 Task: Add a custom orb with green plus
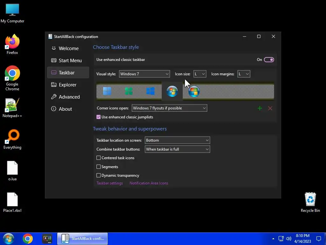coord(260,108)
